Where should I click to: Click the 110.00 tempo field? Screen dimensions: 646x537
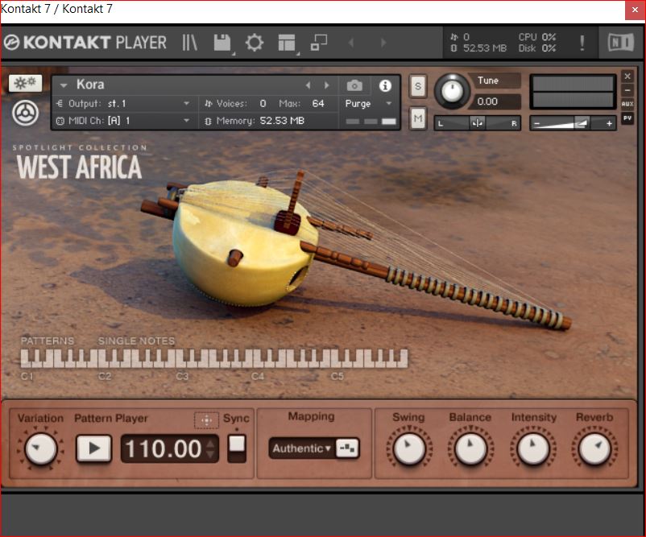pos(164,448)
